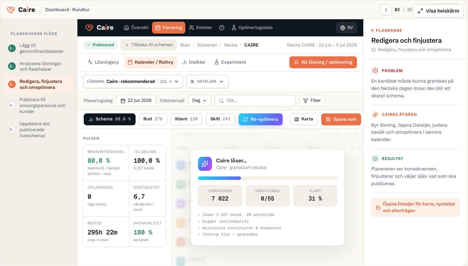Click Datakvalitet 100 % card
This screenshot has height=266, width=468.
click(x=147, y=232)
